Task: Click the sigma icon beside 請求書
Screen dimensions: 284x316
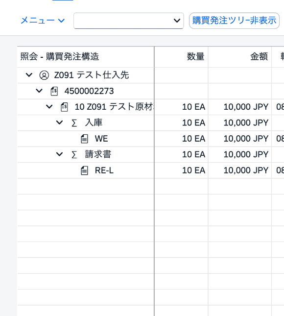Action: pos(74,155)
